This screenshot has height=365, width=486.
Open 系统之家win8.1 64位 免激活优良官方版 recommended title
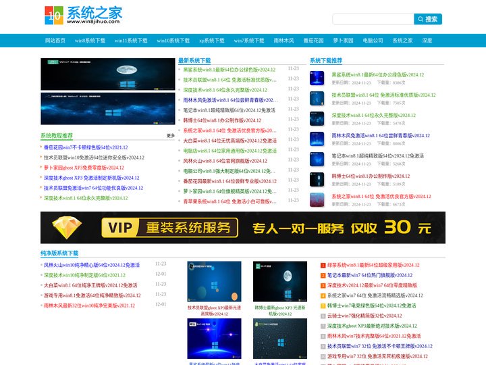tap(381, 197)
